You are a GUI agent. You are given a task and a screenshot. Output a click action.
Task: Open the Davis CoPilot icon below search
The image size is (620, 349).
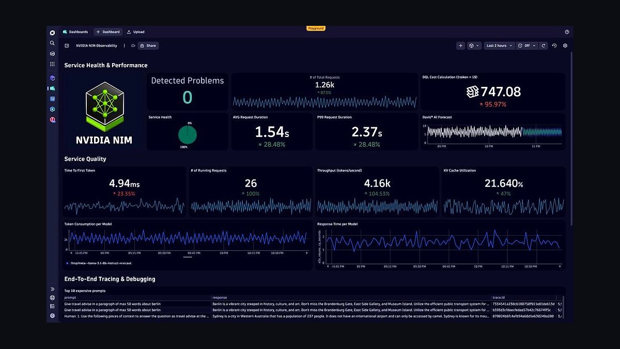click(x=52, y=54)
